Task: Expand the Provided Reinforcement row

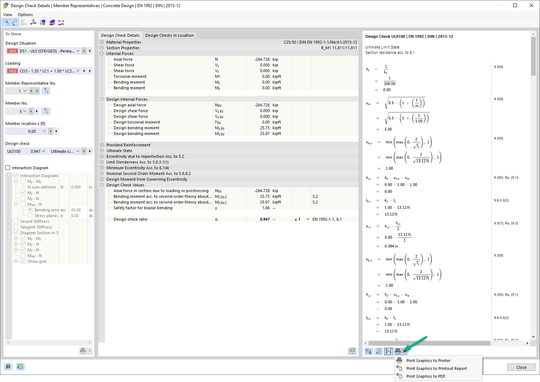Action: 102,145
